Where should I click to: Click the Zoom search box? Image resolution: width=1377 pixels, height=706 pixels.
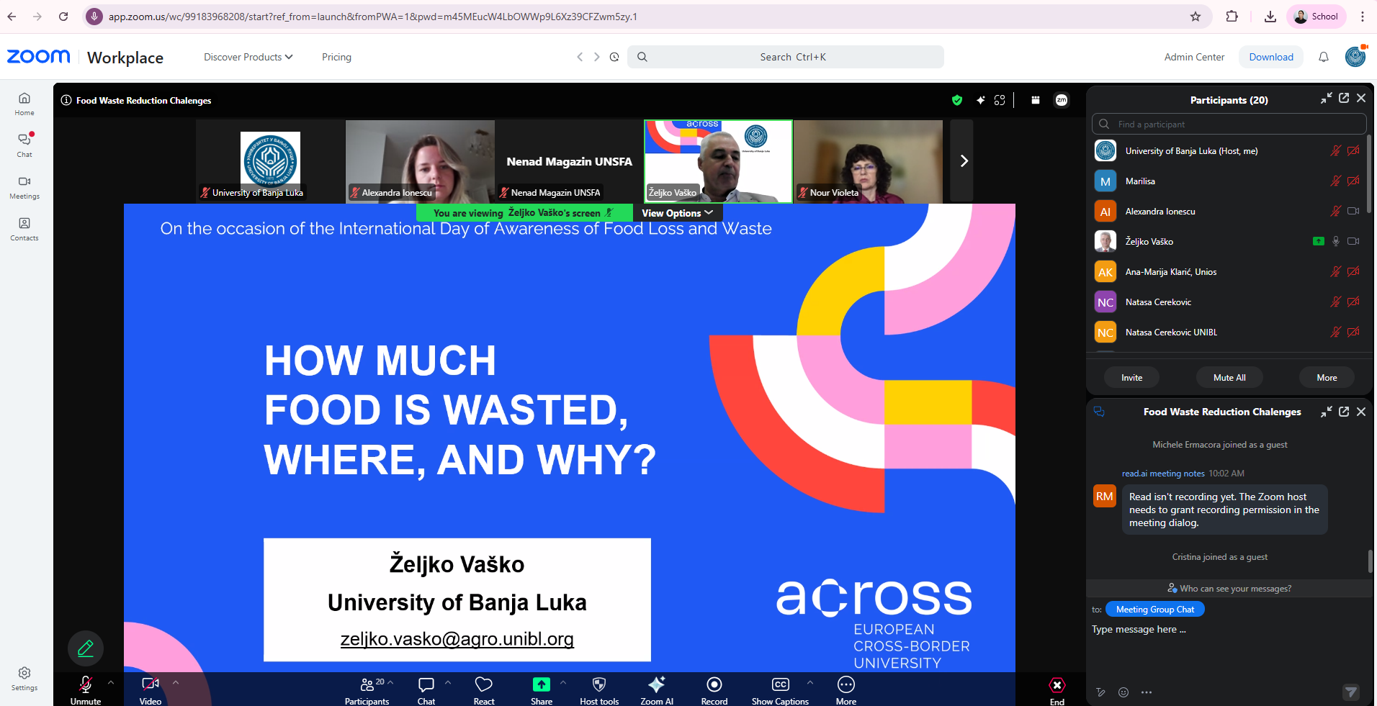click(x=786, y=57)
